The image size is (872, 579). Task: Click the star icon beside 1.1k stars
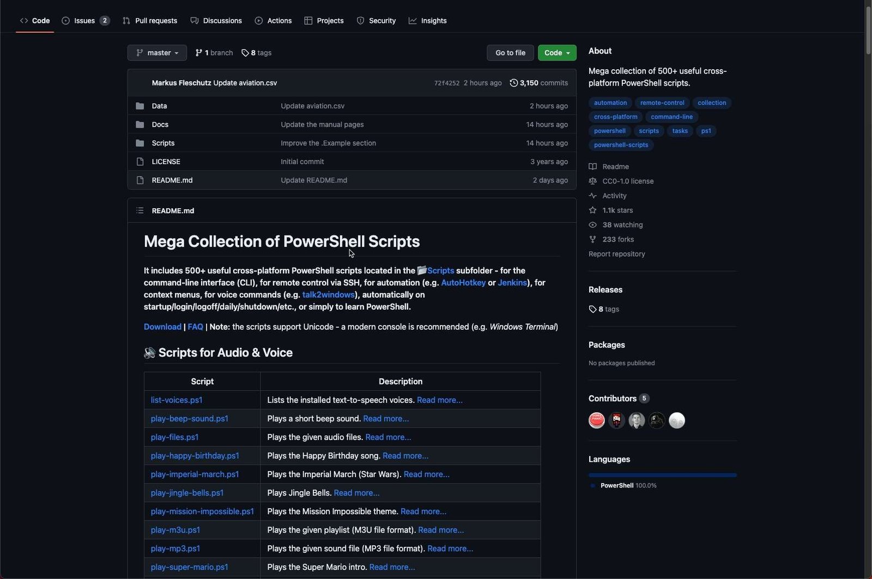592,210
